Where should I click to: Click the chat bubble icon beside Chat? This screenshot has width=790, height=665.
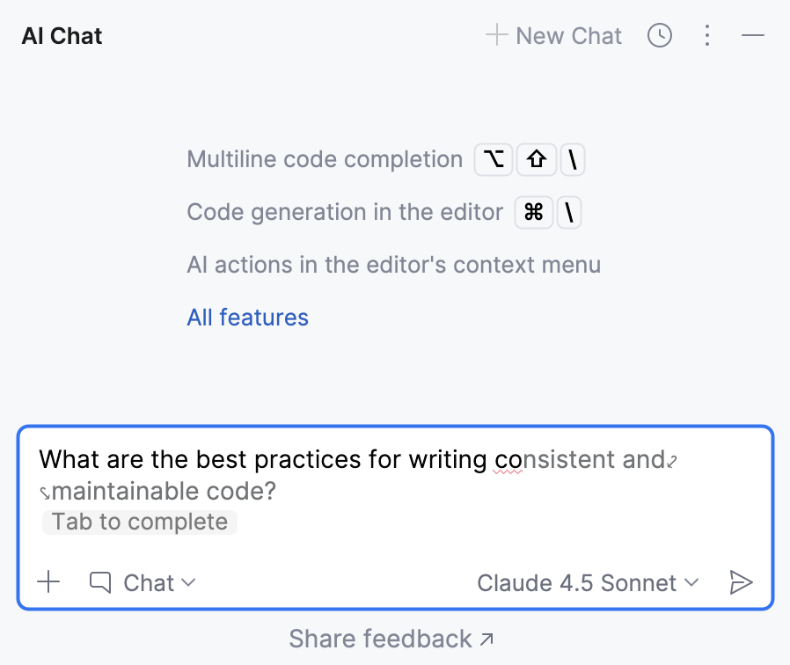tap(99, 581)
